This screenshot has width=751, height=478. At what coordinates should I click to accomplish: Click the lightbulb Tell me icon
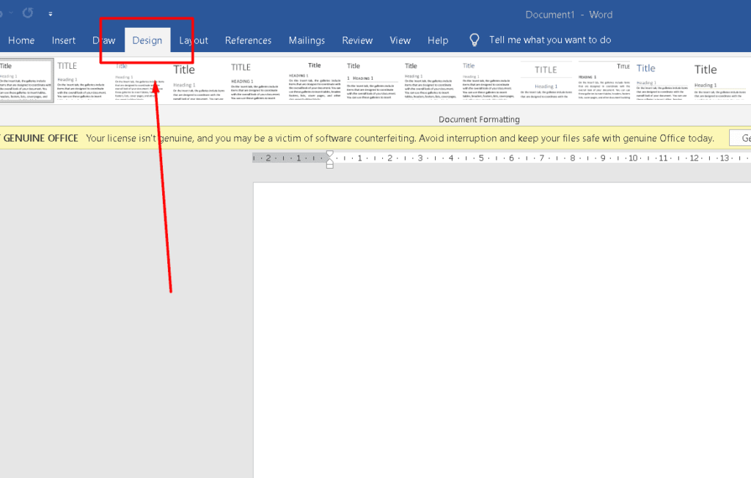(x=475, y=40)
